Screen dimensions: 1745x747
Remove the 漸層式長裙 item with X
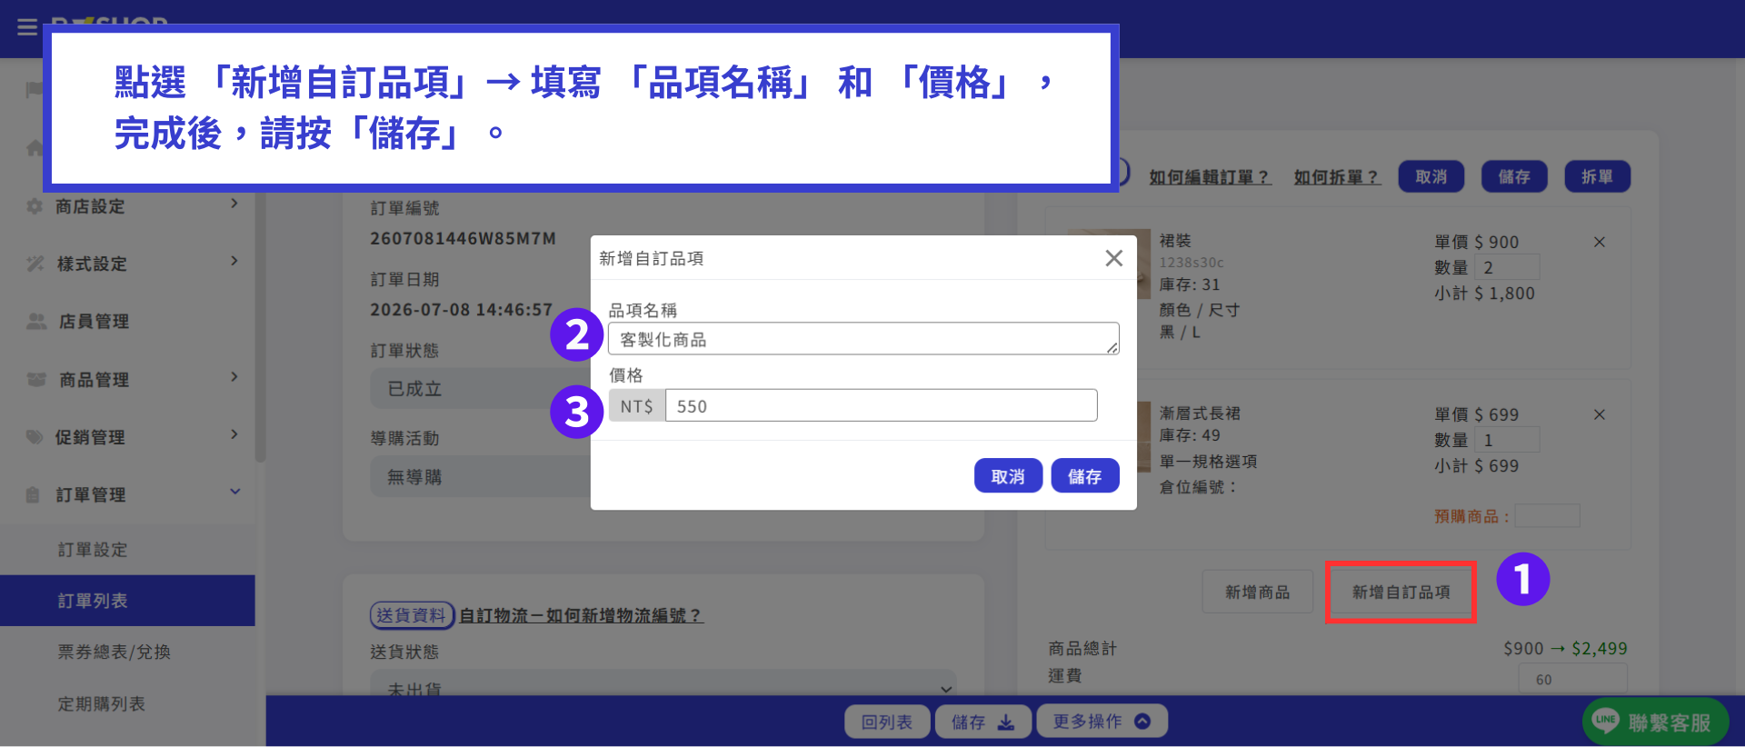[x=1600, y=414]
